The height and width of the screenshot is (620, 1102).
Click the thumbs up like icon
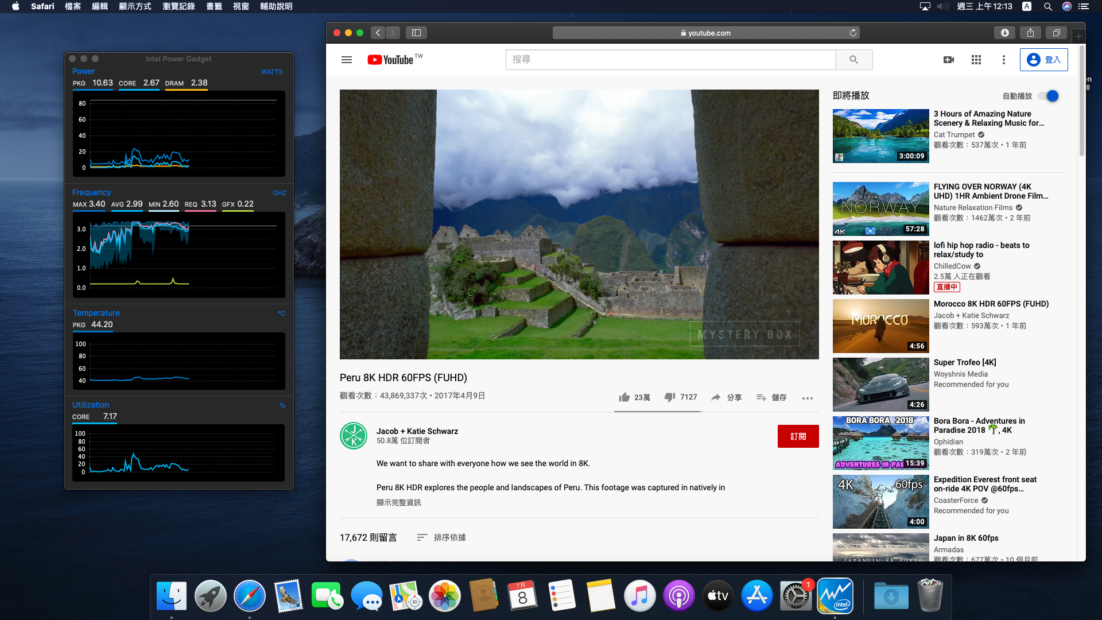[x=624, y=397]
